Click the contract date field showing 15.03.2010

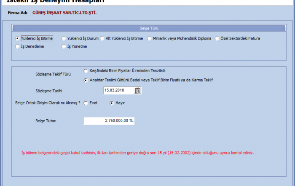point(118,90)
